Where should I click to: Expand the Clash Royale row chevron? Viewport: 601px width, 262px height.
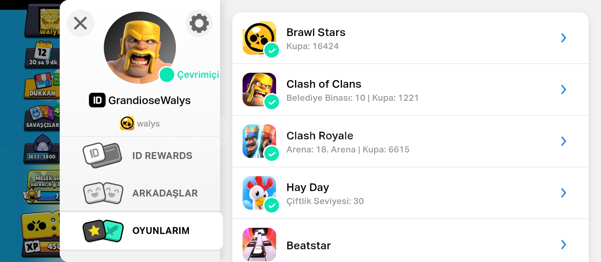pos(563,141)
